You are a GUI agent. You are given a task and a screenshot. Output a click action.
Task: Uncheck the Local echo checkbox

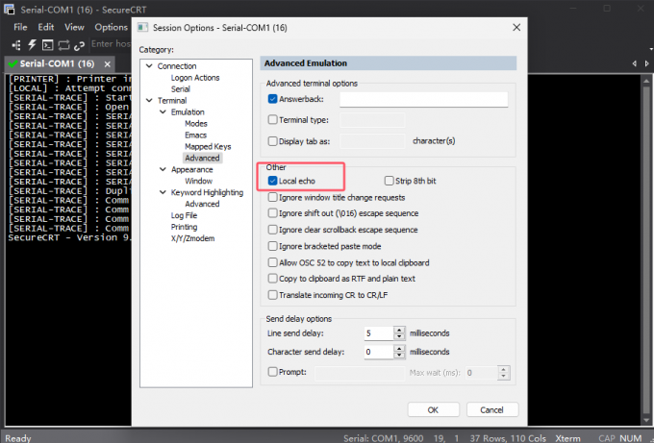tap(273, 181)
